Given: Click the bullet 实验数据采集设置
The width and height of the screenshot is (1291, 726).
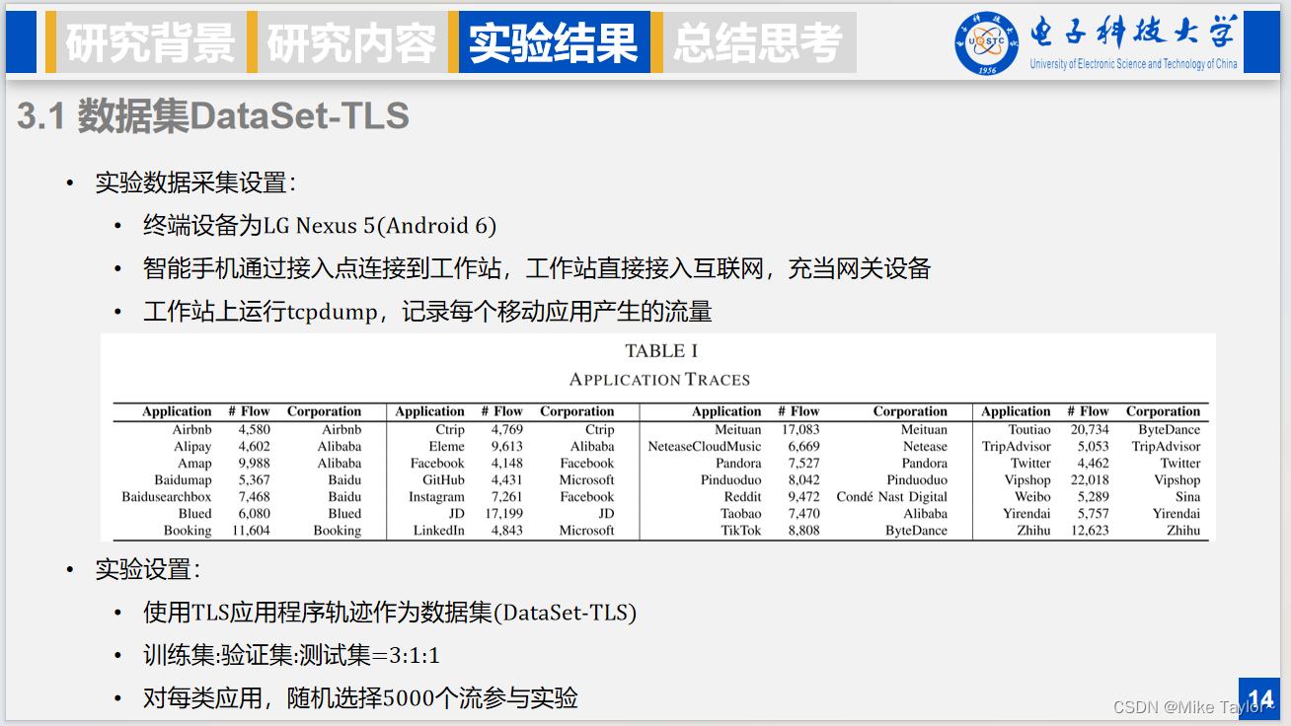Looking at the screenshot, I should tap(195, 182).
